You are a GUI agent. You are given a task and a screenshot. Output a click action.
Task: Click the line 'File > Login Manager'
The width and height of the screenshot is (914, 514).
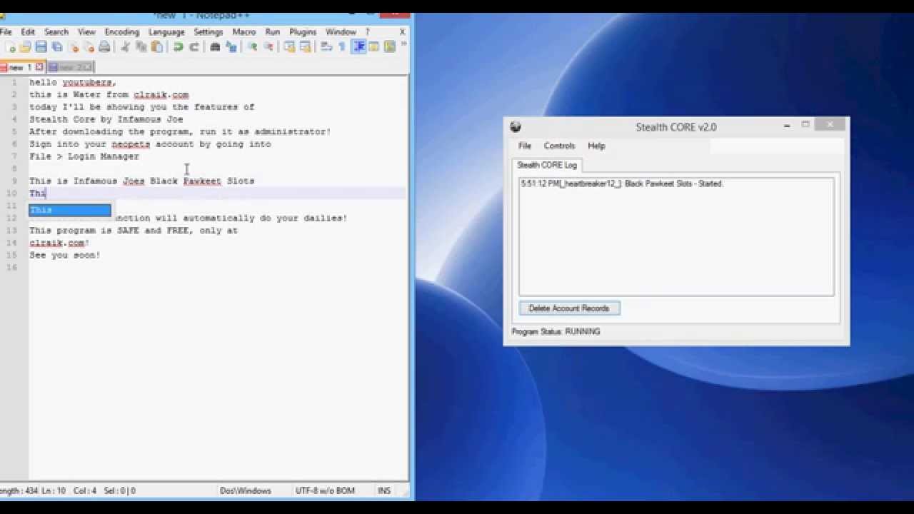(84, 156)
